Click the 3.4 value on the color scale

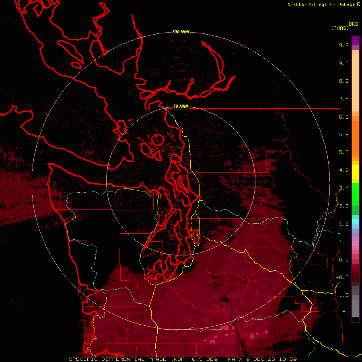344,188
